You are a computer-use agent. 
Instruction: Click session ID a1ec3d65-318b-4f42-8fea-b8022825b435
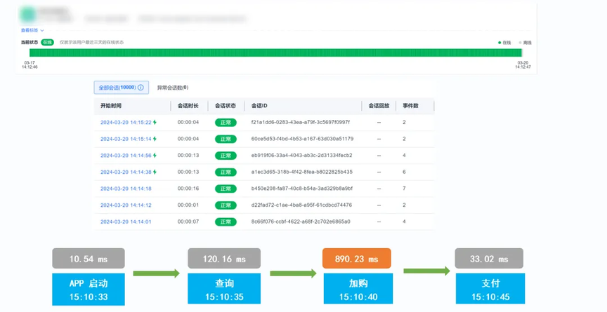pyautogui.click(x=302, y=172)
